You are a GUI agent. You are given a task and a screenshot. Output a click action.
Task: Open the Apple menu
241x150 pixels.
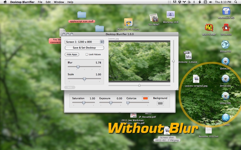click(x=5, y=2)
